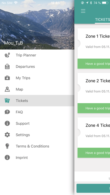Tap the Support info icon
The height and width of the screenshot is (195, 110).
pyautogui.click(x=7, y=123)
